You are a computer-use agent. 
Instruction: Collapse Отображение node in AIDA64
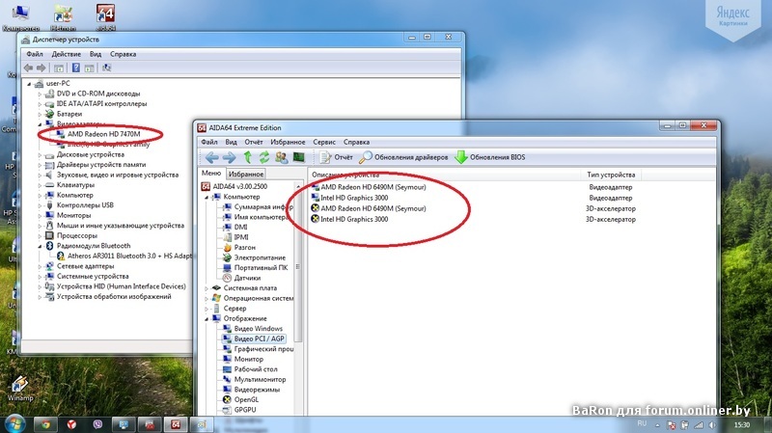(207, 319)
